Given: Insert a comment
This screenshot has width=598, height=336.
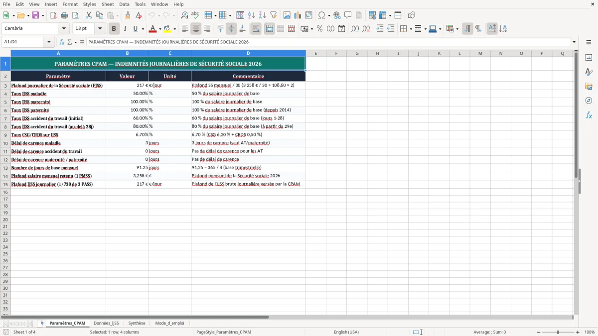Looking at the screenshot, I should pos(348,15).
